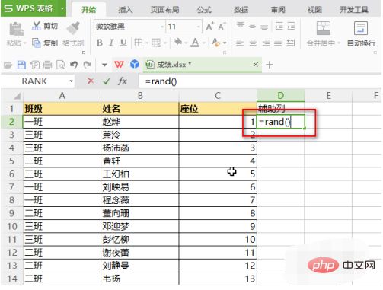This screenshot has height=290, width=383.
Task: Open the Name Box dropdown
Action: pyautogui.click(x=72, y=81)
